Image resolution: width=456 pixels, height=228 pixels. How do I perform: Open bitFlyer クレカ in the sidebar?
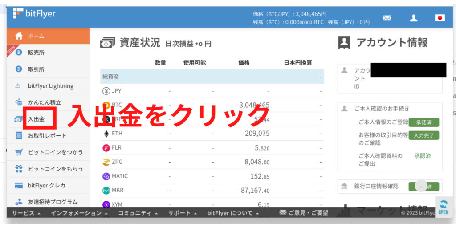[48, 185]
